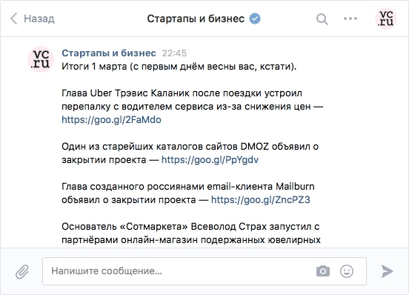This screenshot has height=295, width=409.
Task: Click the vc.ru avatar in the header
Action: 386,19
